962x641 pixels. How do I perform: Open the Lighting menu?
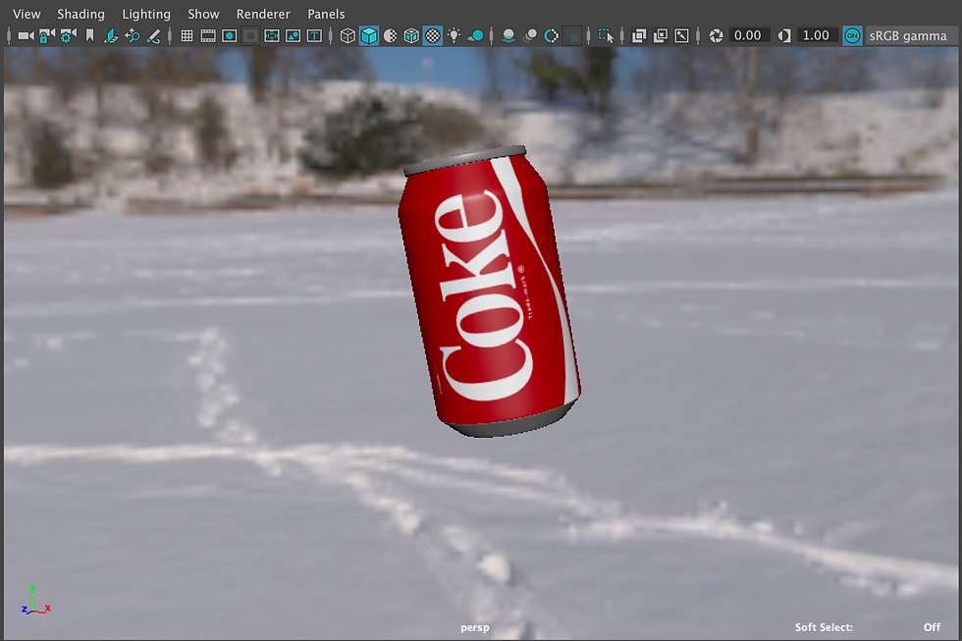tap(146, 14)
